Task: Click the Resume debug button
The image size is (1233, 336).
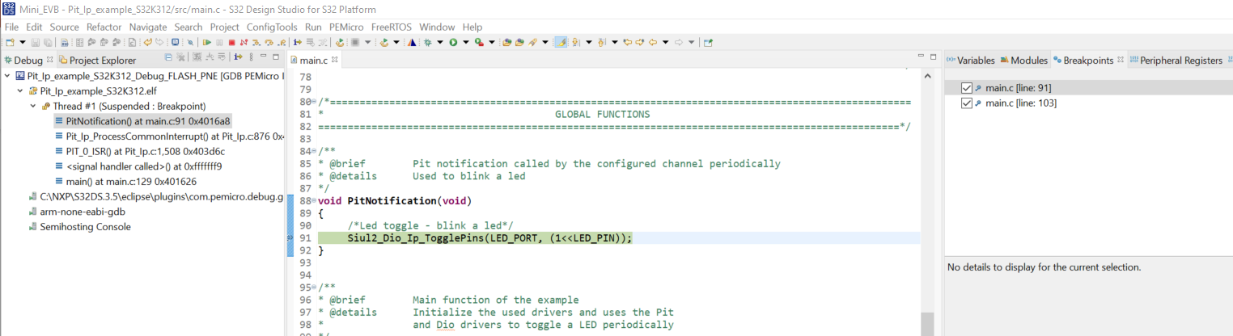Action: click(x=208, y=42)
